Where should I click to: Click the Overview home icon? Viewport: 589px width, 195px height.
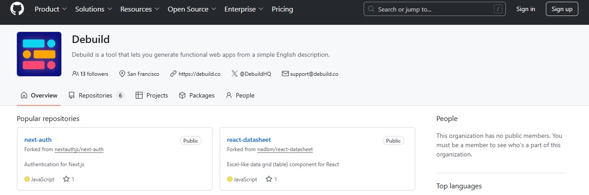pyautogui.click(x=24, y=95)
